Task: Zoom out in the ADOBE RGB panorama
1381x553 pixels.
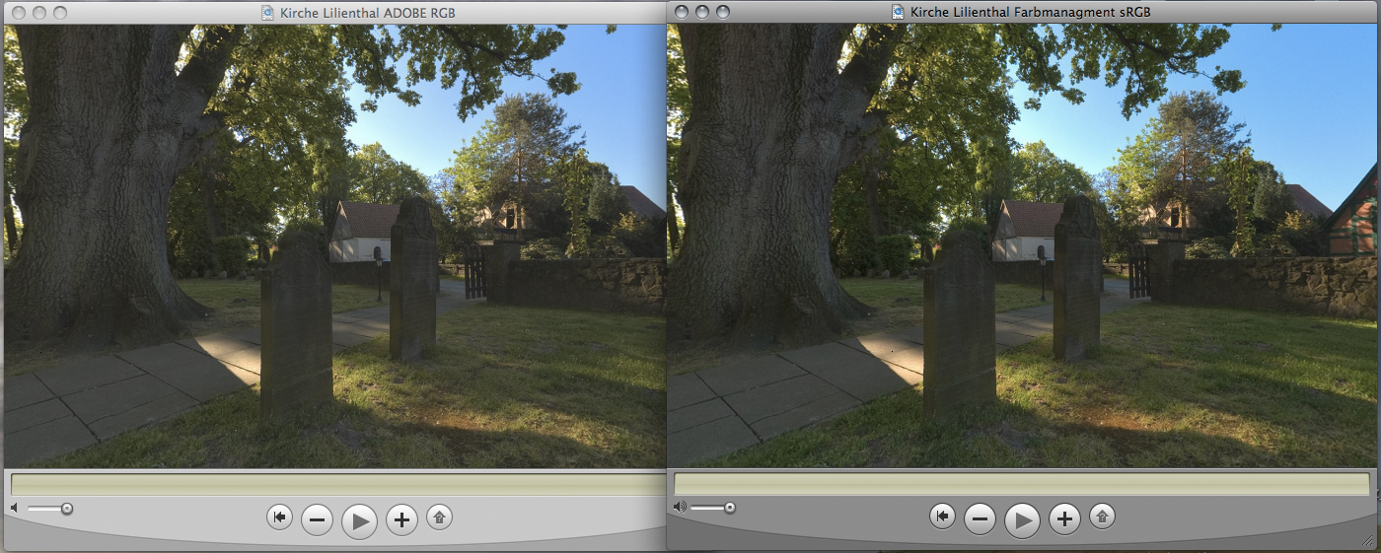Action: point(317,518)
